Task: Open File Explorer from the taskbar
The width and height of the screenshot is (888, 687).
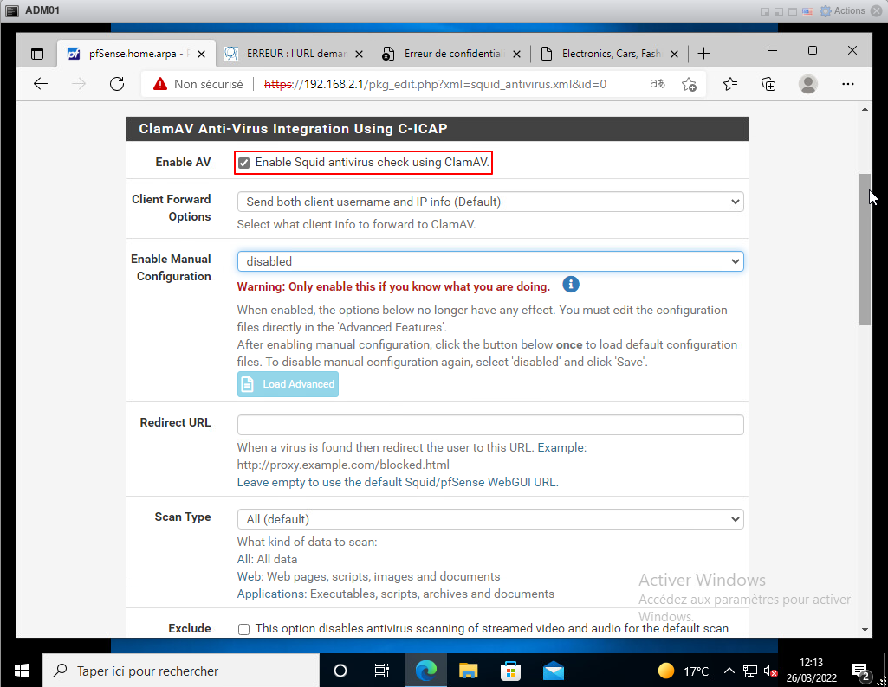Action: pyautogui.click(x=469, y=671)
